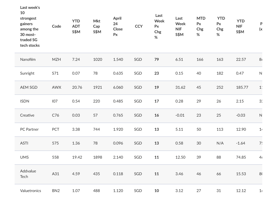The image size is (270, 197).
Task: Click the Last Week Px Chg % header
Action: point(159,26)
